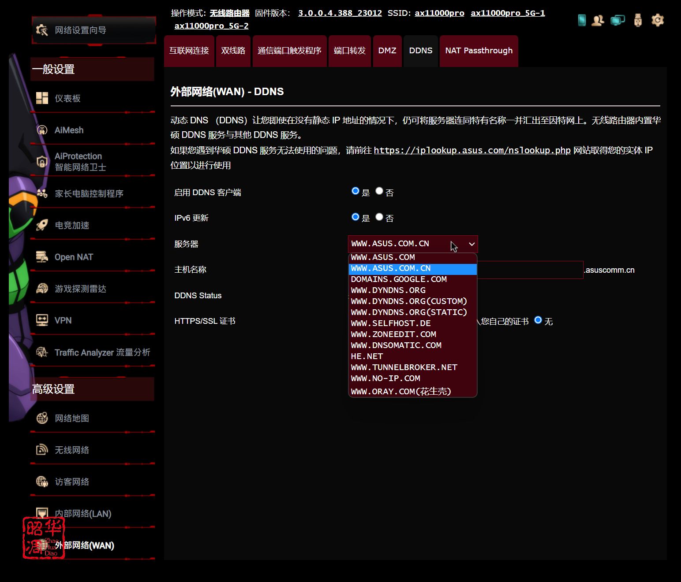Select 无 radio for HTTPS/SSL certificate
This screenshot has width=681, height=582.
(x=538, y=320)
